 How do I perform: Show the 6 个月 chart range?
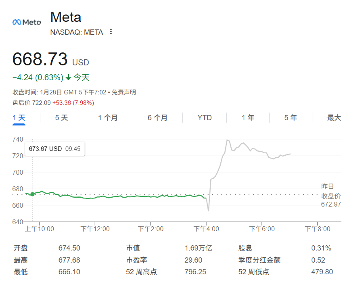[157, 118]
